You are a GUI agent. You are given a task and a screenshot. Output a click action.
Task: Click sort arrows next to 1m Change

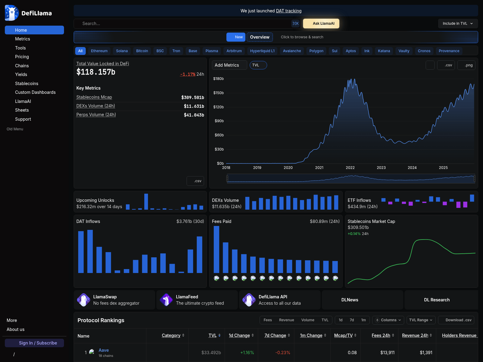click(x=325, y=335)
